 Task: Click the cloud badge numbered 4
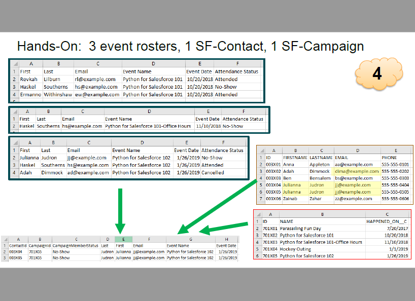tap(379, 73)
